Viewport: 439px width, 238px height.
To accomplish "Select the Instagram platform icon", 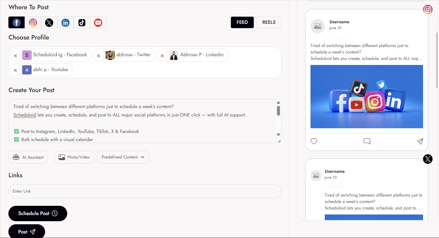I will tap(33, 22).
